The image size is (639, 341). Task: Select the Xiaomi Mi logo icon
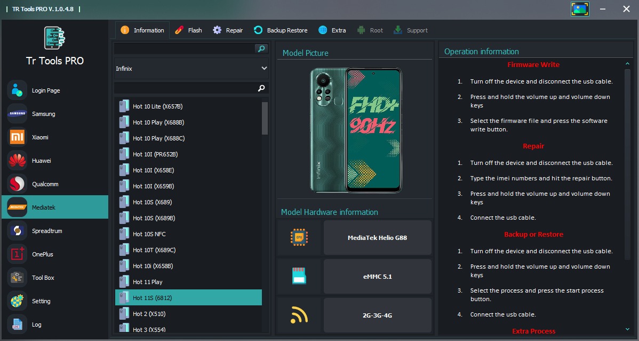(17, 137)
